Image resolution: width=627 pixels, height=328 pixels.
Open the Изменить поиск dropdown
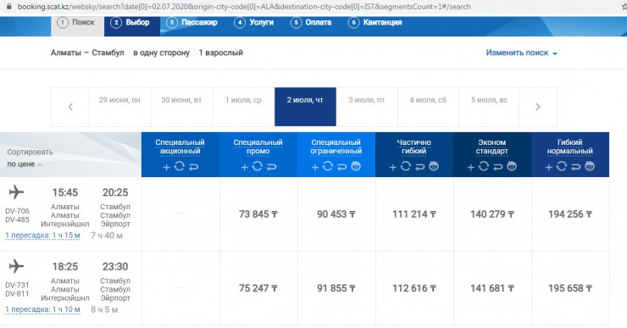[x=521, y=53]
